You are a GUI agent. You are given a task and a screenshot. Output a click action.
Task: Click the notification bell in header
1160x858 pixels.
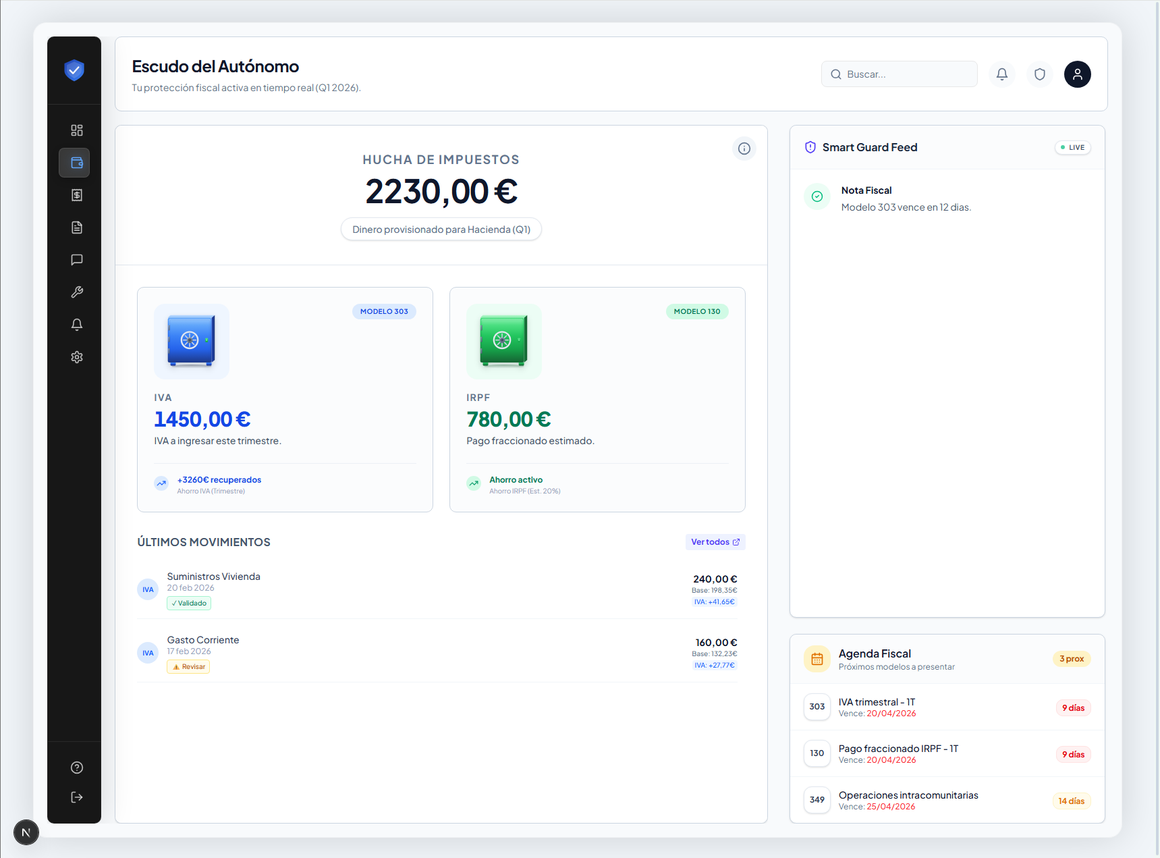point(1002,74)
